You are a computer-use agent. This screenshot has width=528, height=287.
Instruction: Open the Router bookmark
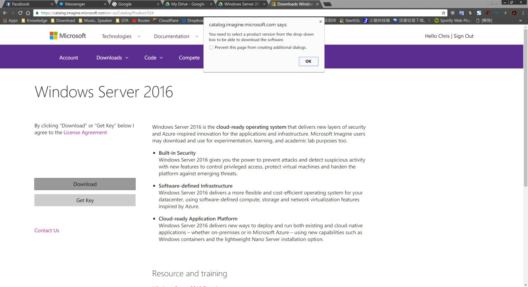tap(141, 21)
